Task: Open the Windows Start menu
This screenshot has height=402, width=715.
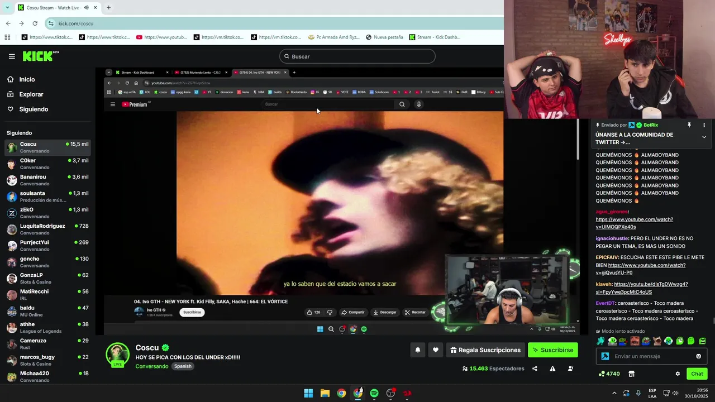Action: coord(308,393)
